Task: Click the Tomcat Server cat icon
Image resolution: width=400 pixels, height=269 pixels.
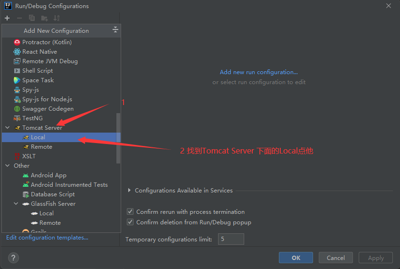Action: [18, 128]
